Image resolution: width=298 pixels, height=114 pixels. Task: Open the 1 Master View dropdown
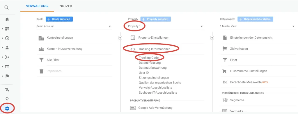click(x=258, y=26)
